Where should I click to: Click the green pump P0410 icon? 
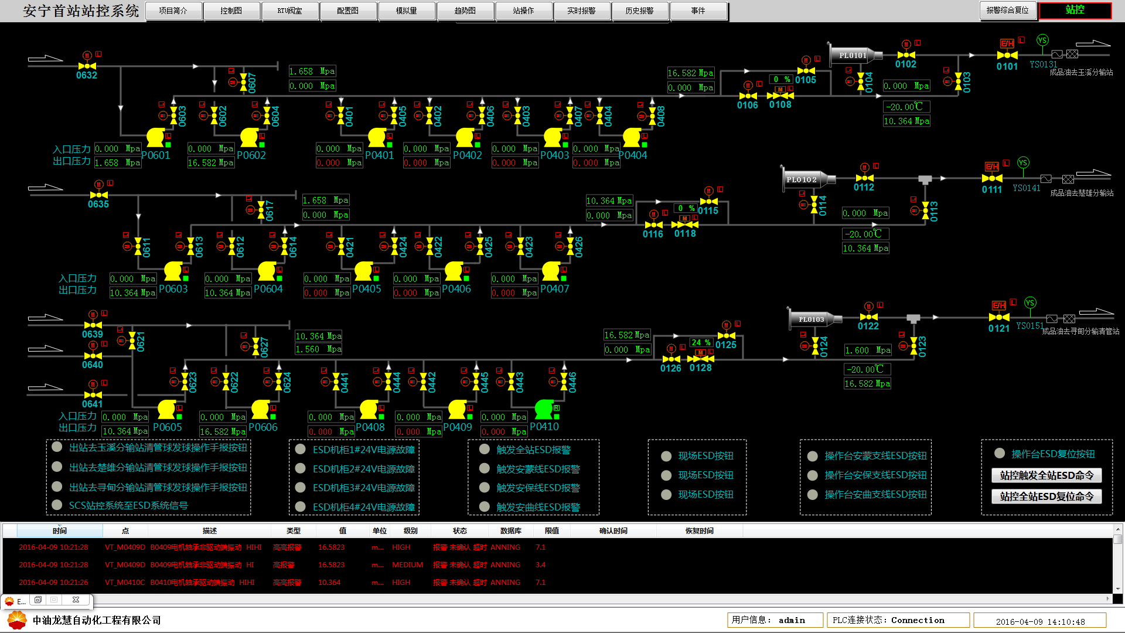point(544,409)
